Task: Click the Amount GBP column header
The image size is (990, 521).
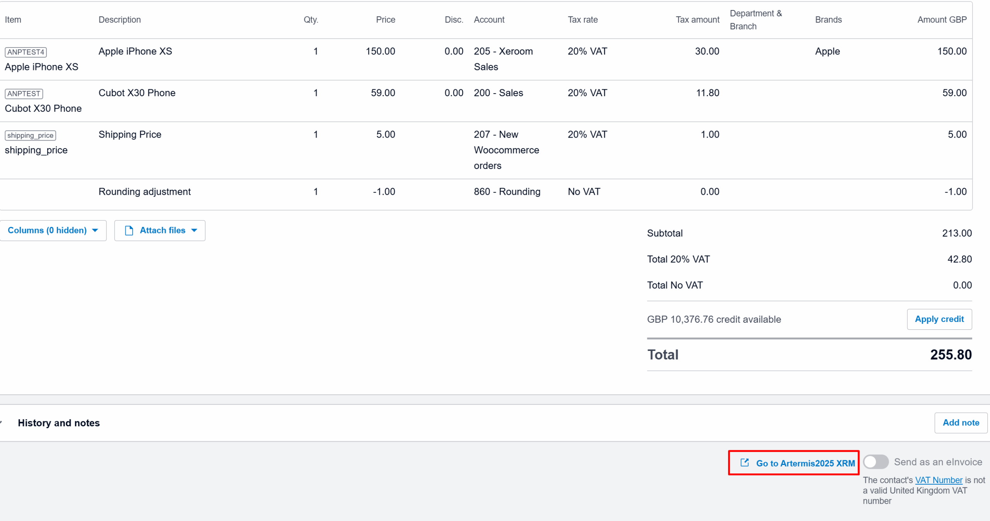Action: pyautogui.click(x=942, y=20)
